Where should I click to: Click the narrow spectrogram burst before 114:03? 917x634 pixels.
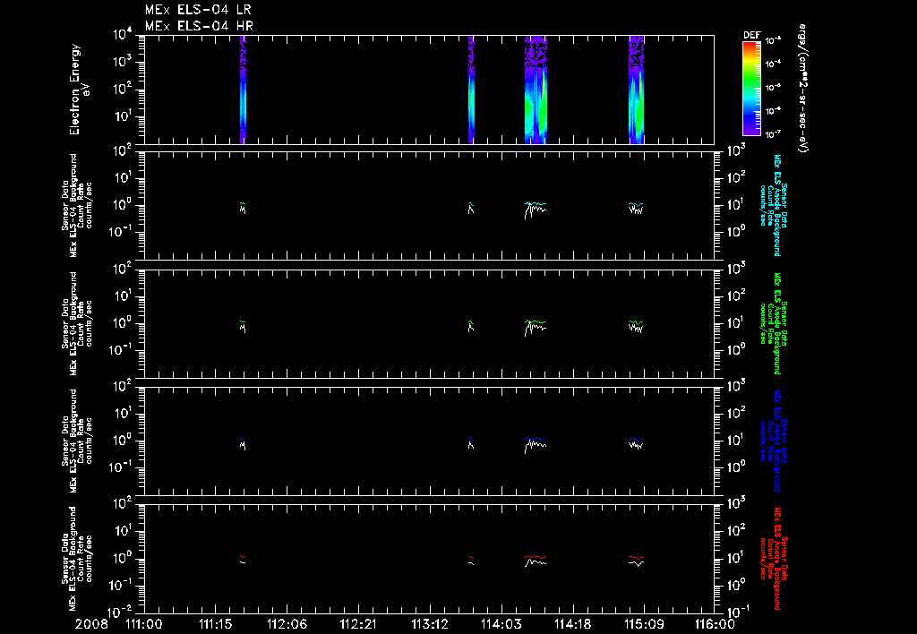coord(471,90)
